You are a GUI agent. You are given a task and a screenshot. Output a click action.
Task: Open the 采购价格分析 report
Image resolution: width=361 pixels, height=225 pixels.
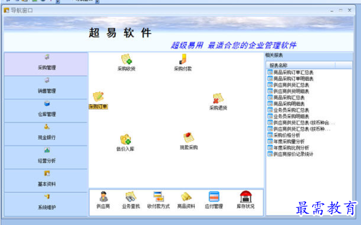pyautogui.click(x=284, y=135)
